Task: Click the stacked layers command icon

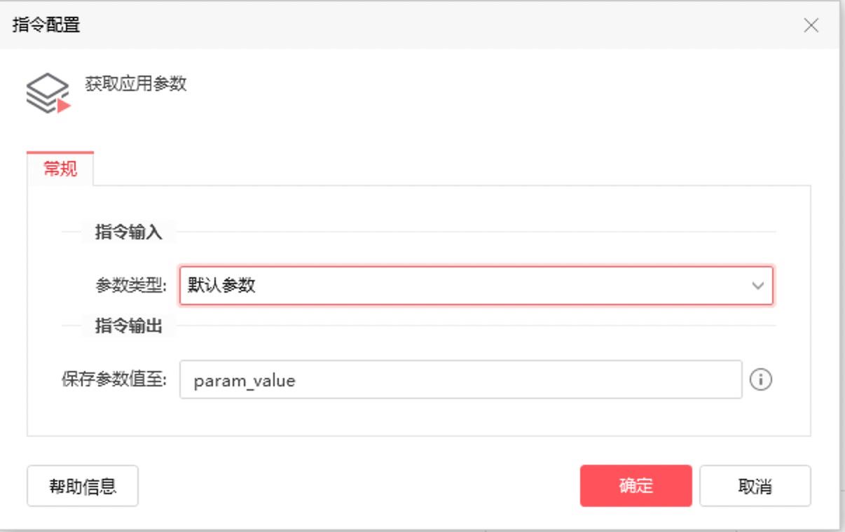Action: point(46,90)
